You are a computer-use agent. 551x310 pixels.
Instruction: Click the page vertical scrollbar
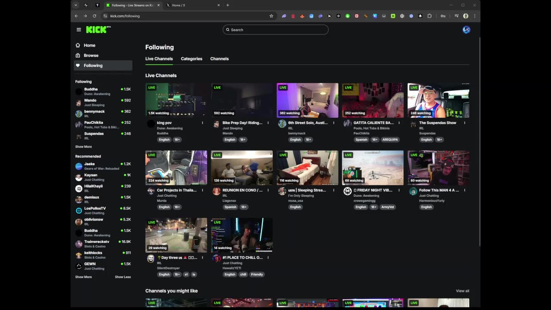point(479,142)
